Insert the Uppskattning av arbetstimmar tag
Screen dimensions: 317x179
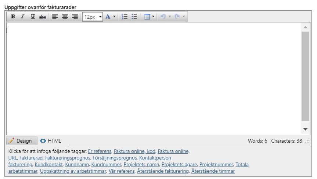pos(73,171)
